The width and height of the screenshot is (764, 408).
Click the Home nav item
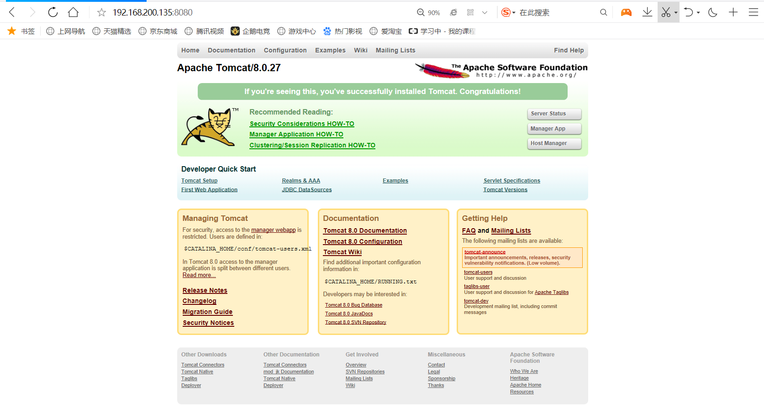190,50
